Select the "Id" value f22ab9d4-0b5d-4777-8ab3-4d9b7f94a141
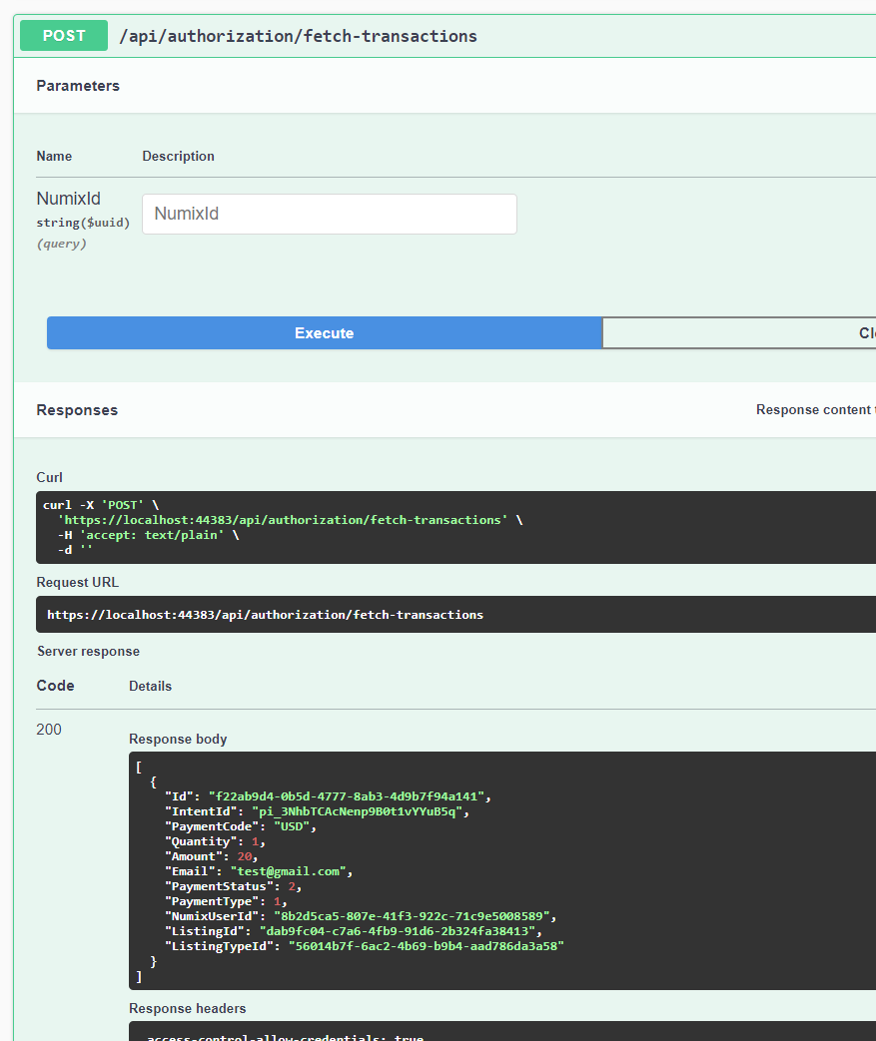This screenshot has width=876, height=1041. click(347, 796)
